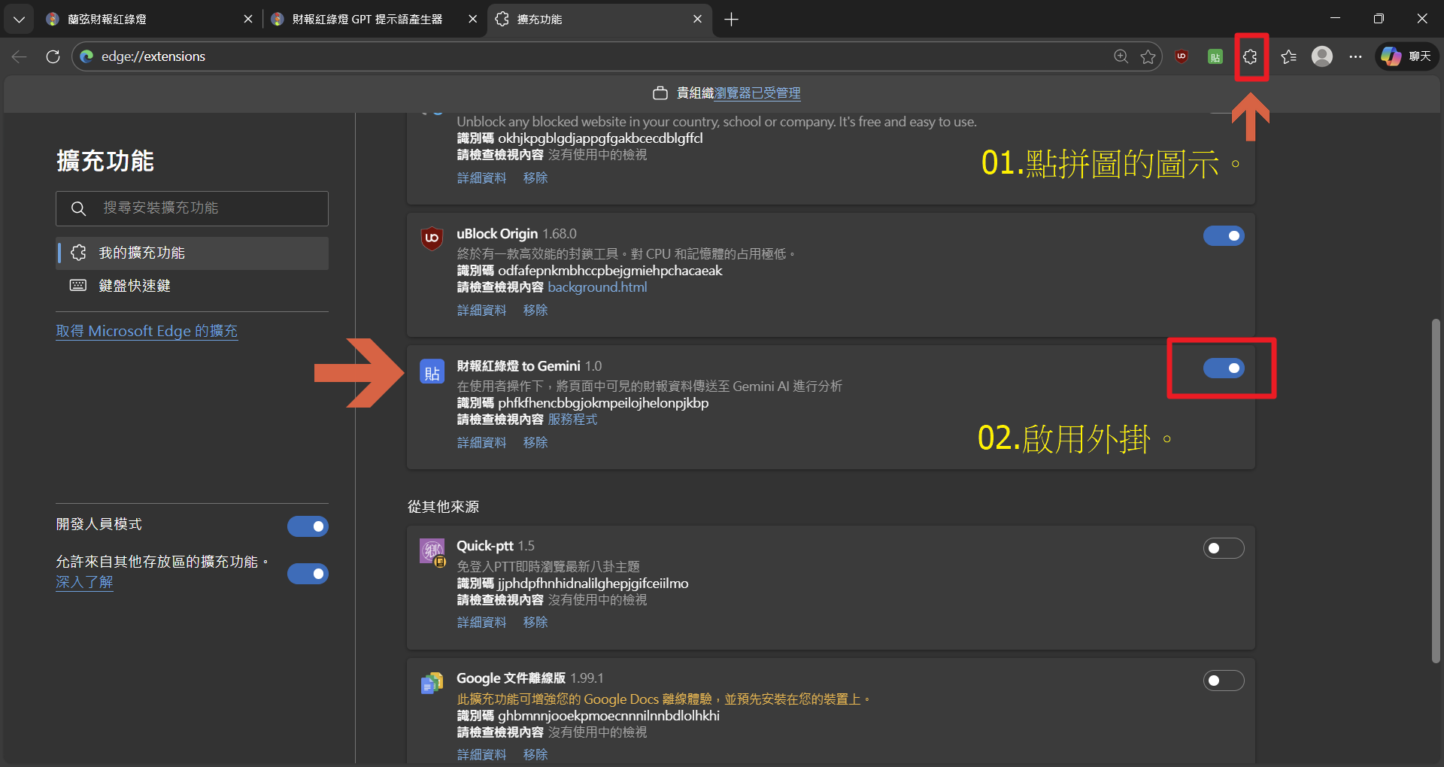The height and width of the screenshot is (767, 1444).
Task: Open uBlock Origin toolbar icon
Action: tap(1182, 56)
